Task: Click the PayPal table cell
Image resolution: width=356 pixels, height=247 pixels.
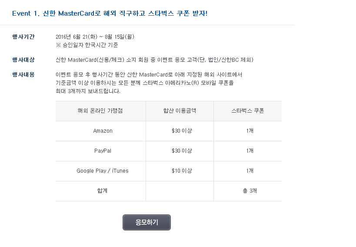Action: pos(103,151)
